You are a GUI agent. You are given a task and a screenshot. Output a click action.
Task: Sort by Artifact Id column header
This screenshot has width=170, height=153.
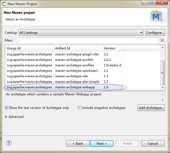(78, 48)
